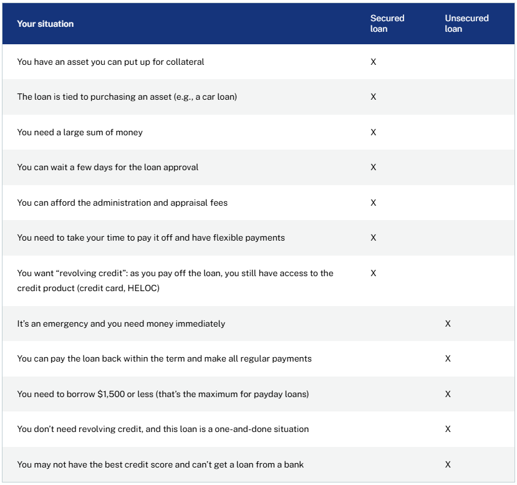Click the X in the collateral asset row

coord(374,62)
